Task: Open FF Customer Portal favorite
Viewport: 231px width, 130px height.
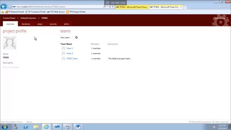Action: click(35, 12)
